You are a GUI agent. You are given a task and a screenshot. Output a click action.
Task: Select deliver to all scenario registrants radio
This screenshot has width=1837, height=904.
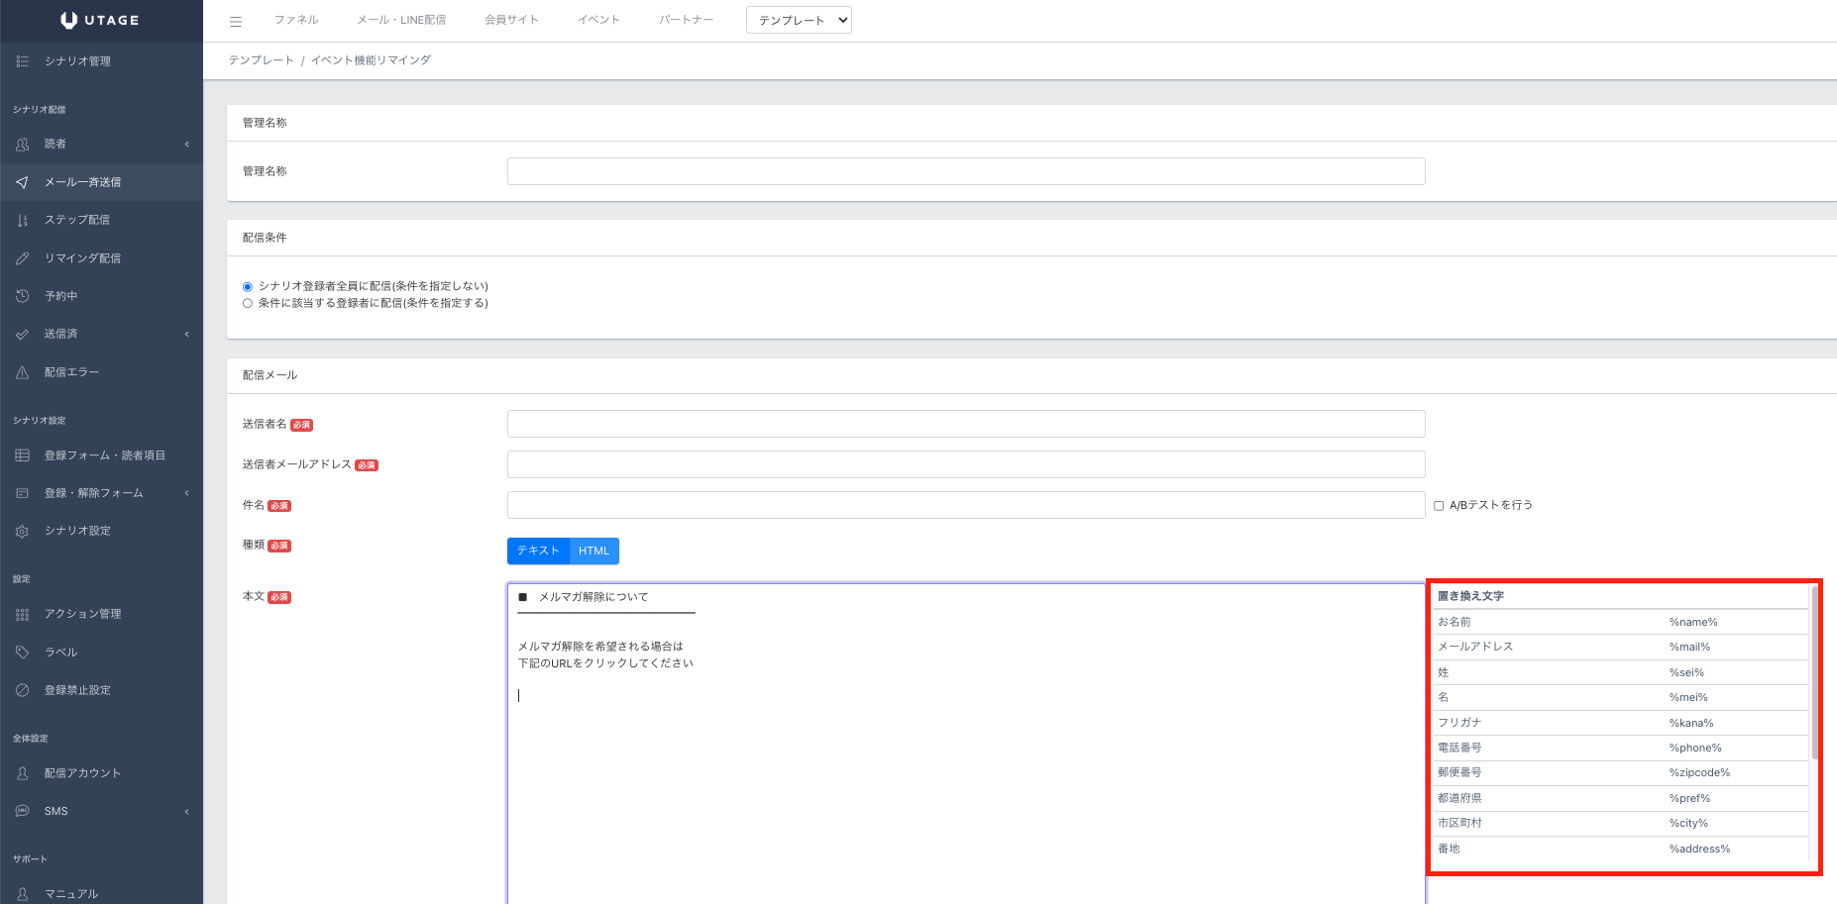point(248,287)
